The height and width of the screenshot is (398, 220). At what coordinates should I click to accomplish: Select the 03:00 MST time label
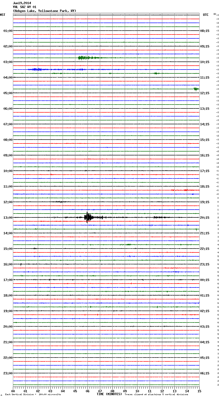pyautogui.click(x=8, y=62)
